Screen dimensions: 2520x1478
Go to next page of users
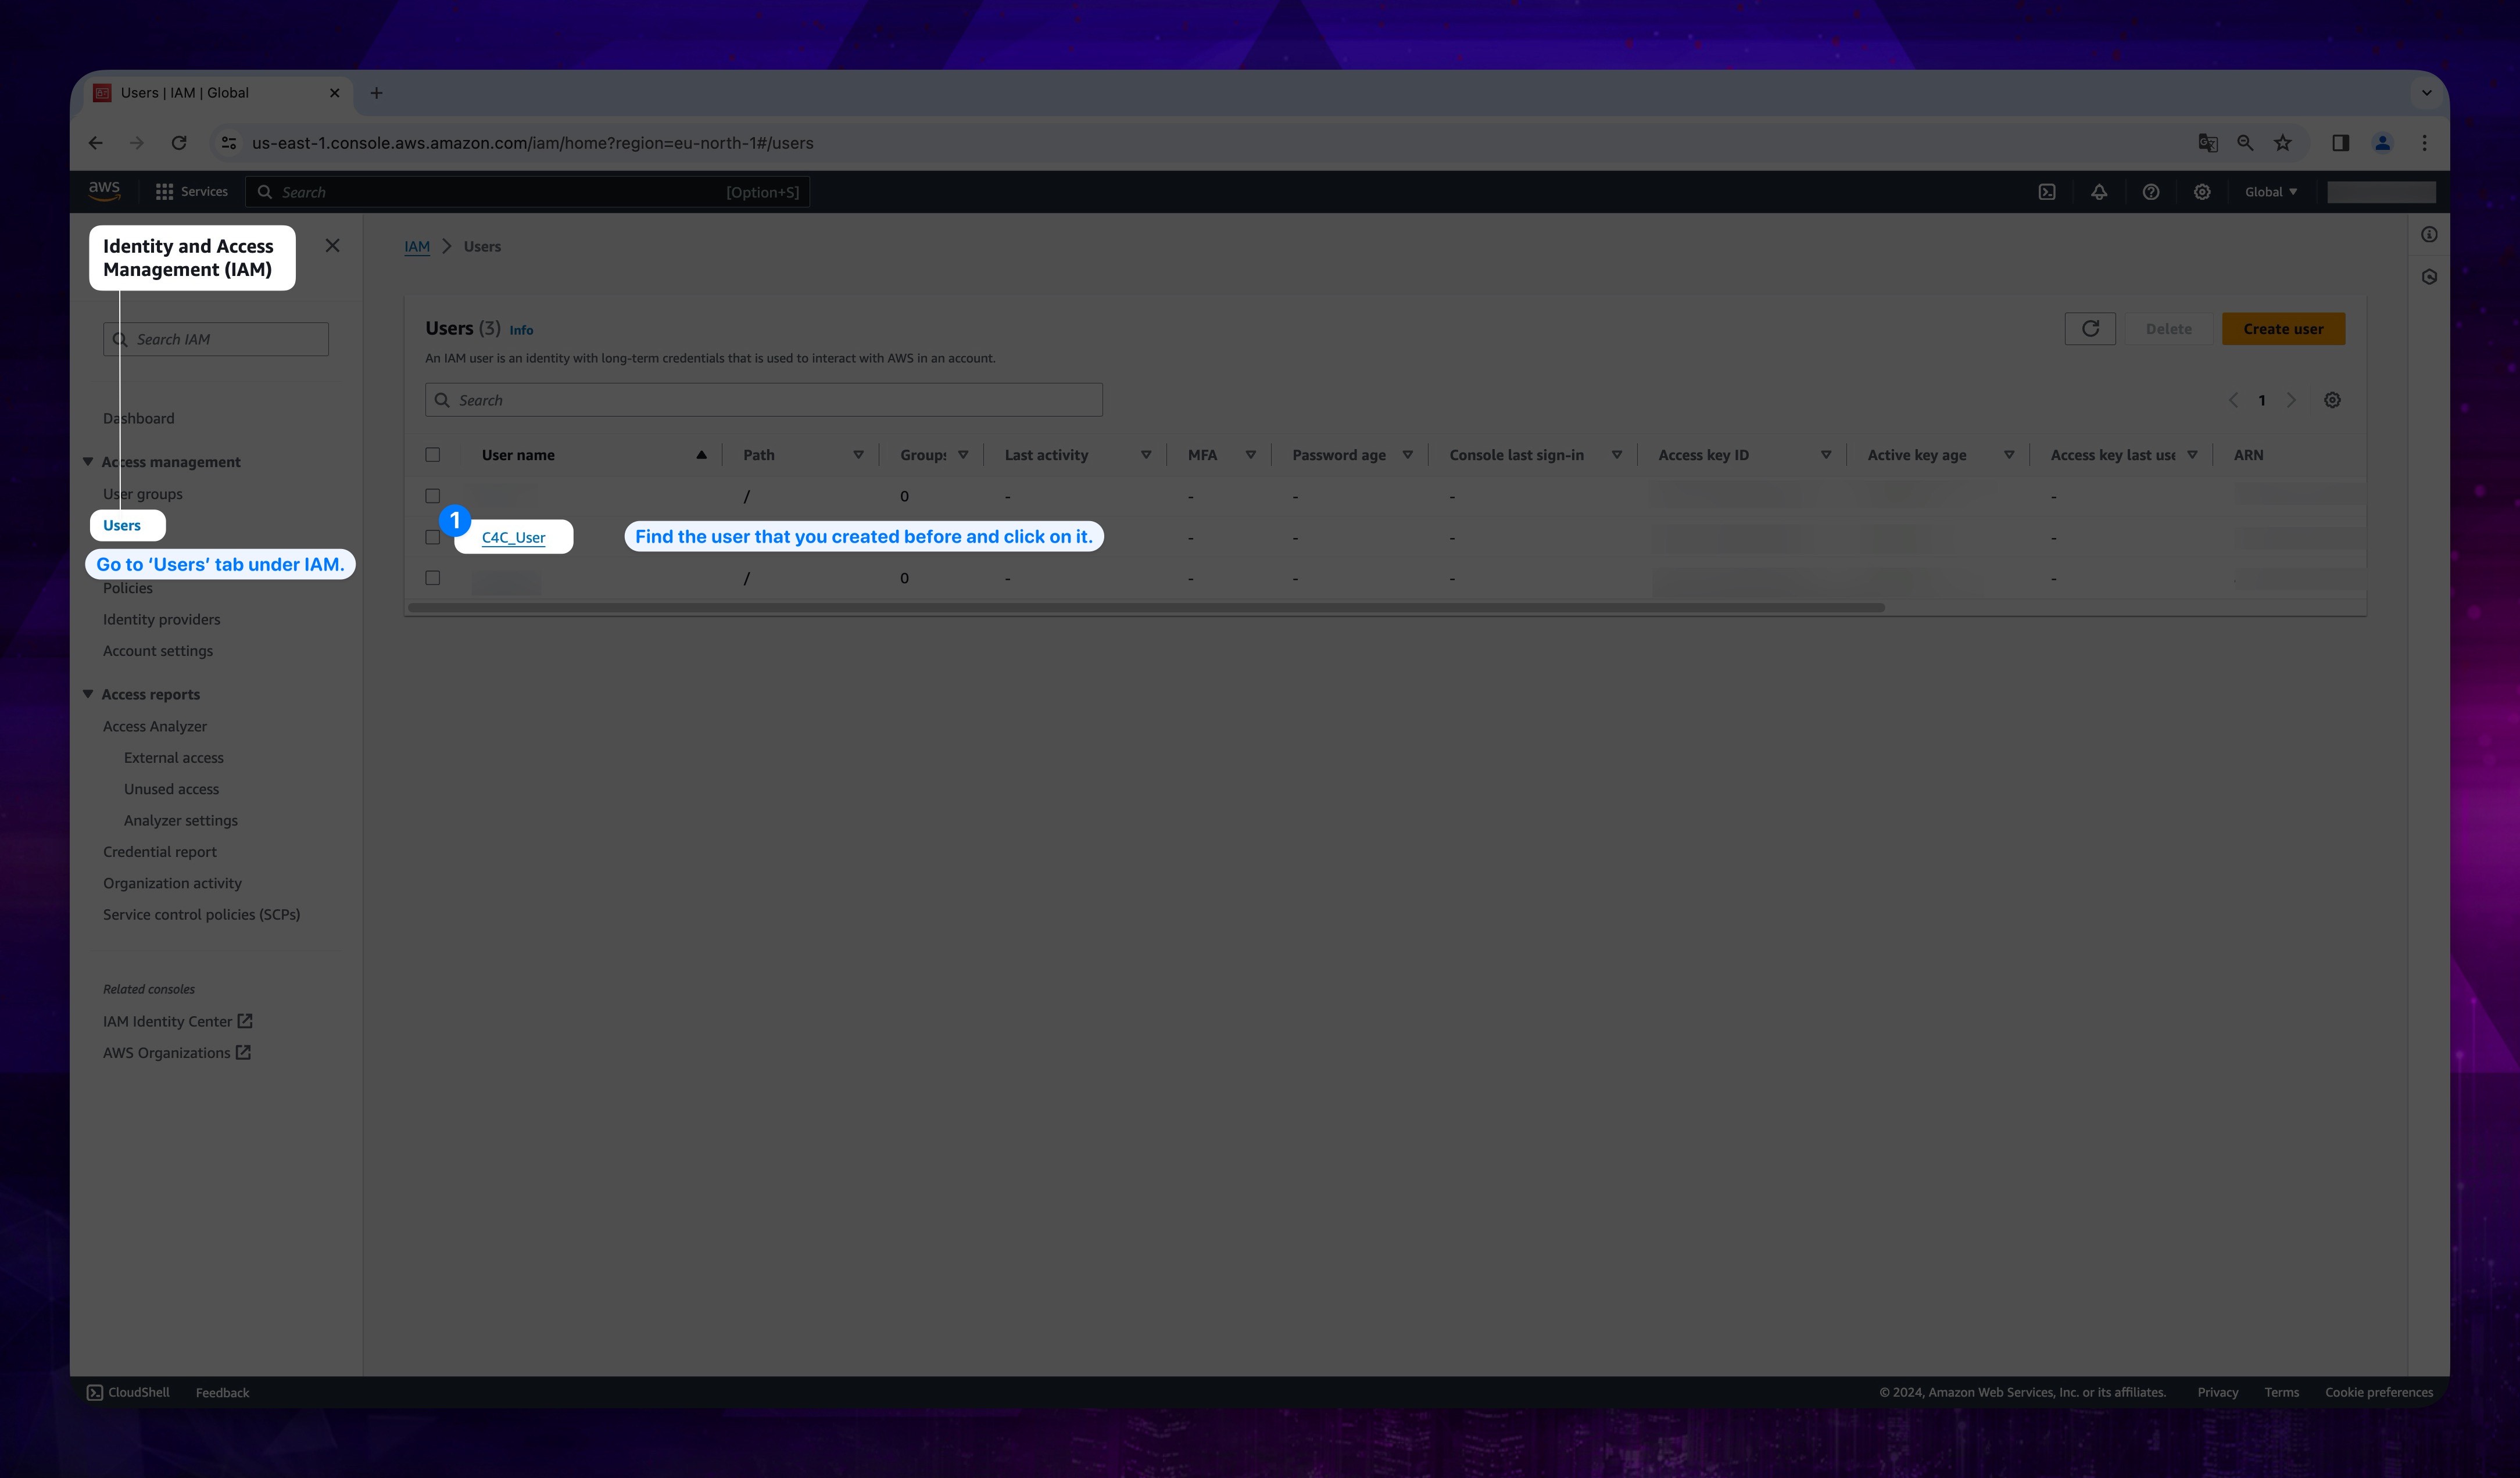pyautogui.click(x=2291, y=400)
